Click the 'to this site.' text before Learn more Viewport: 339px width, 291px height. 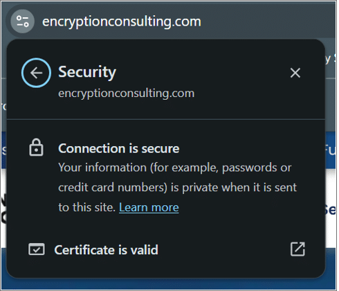[x=87, y=207]
